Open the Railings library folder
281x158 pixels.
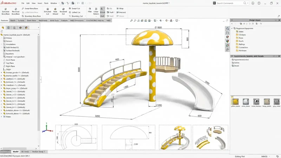[240, 44]
